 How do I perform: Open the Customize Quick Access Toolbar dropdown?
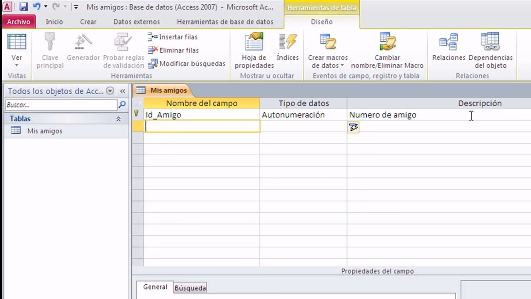click(x=76, y=7)
